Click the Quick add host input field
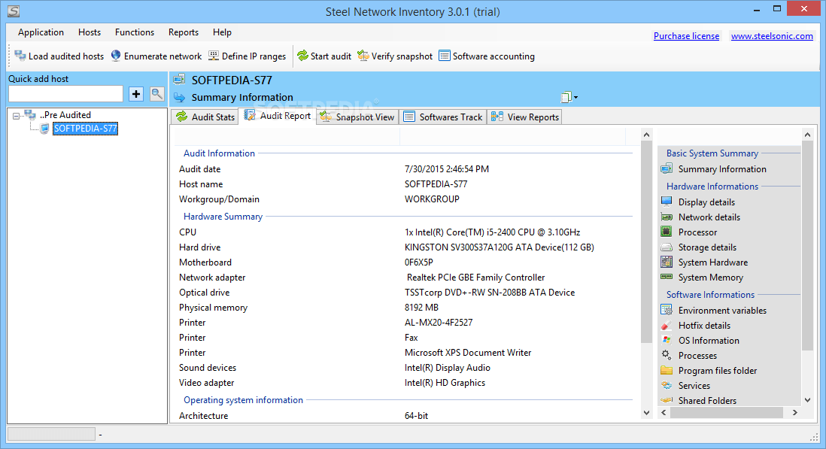826x449 pixels. [x=65, y=94]
